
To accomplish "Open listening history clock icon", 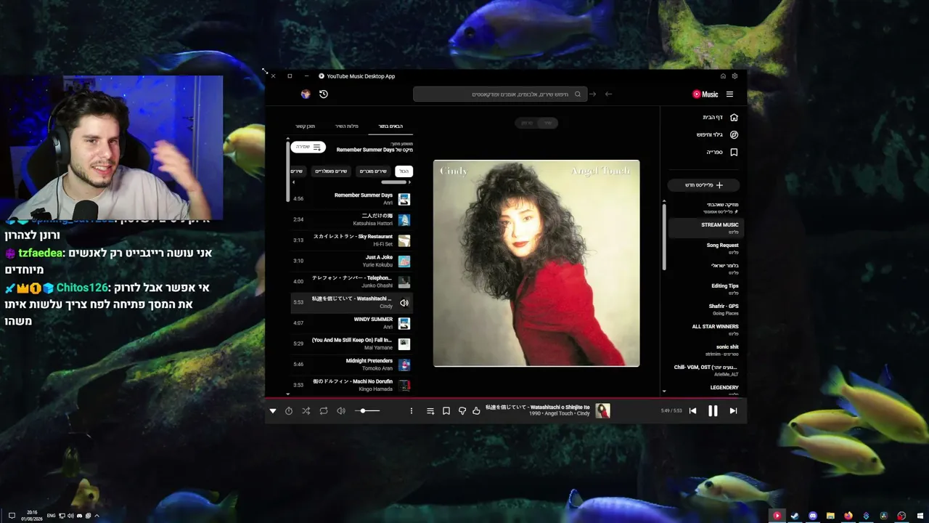I will (324, 94).
